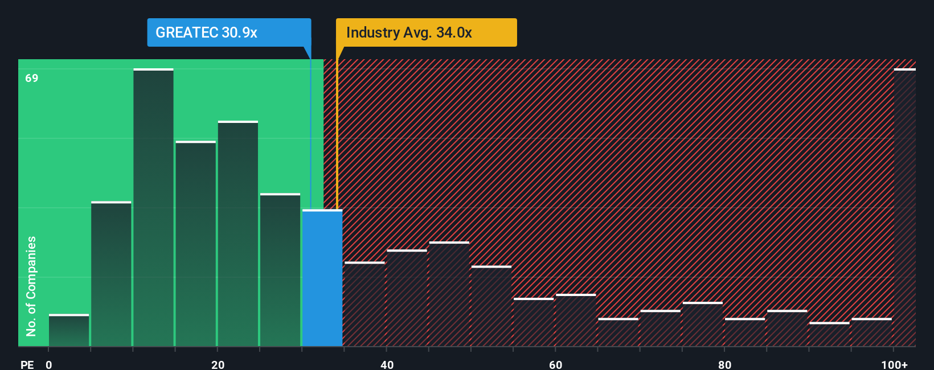
Task: Click the tallest bar near PE 10-15
Action: 153,207
